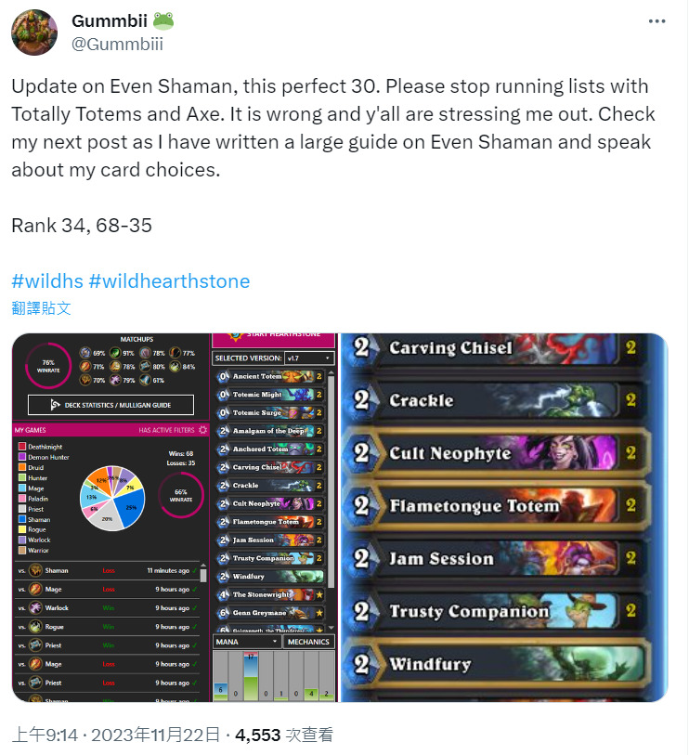
Task: Click the Shaman opponent icon in first game row
Action: 35,570
